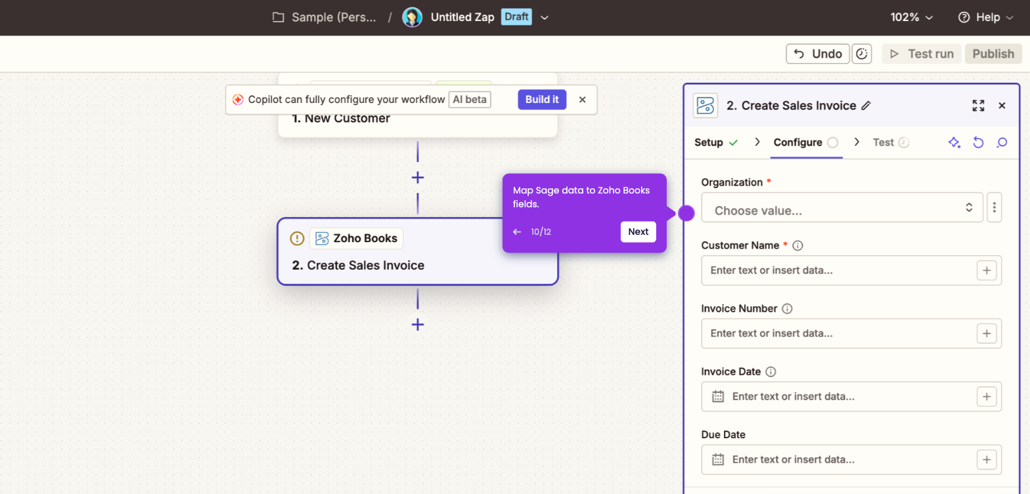Add a step between trigger and action
Screen dimensions: 1030x494
pyautogui.click(x=417, y=178)
